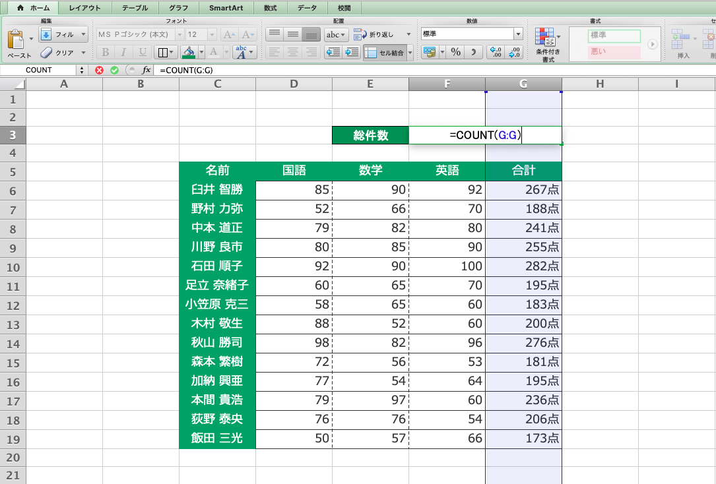Cancel the formula entry with red X

pos(99,71)
